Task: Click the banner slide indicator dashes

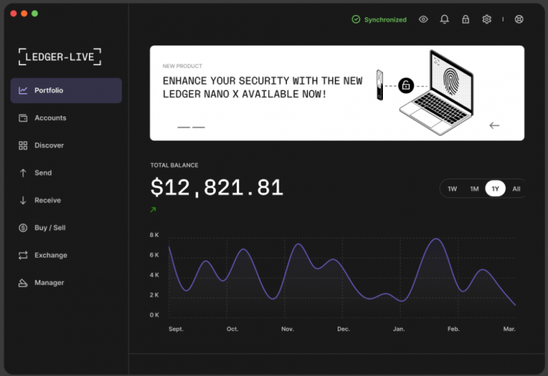Action: click(x=191, y=127)
